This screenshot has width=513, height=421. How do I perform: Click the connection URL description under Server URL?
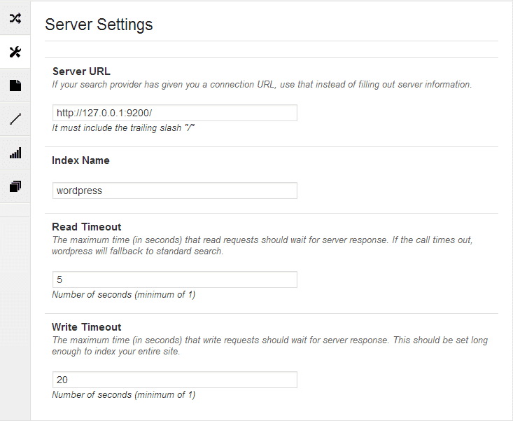262,85
